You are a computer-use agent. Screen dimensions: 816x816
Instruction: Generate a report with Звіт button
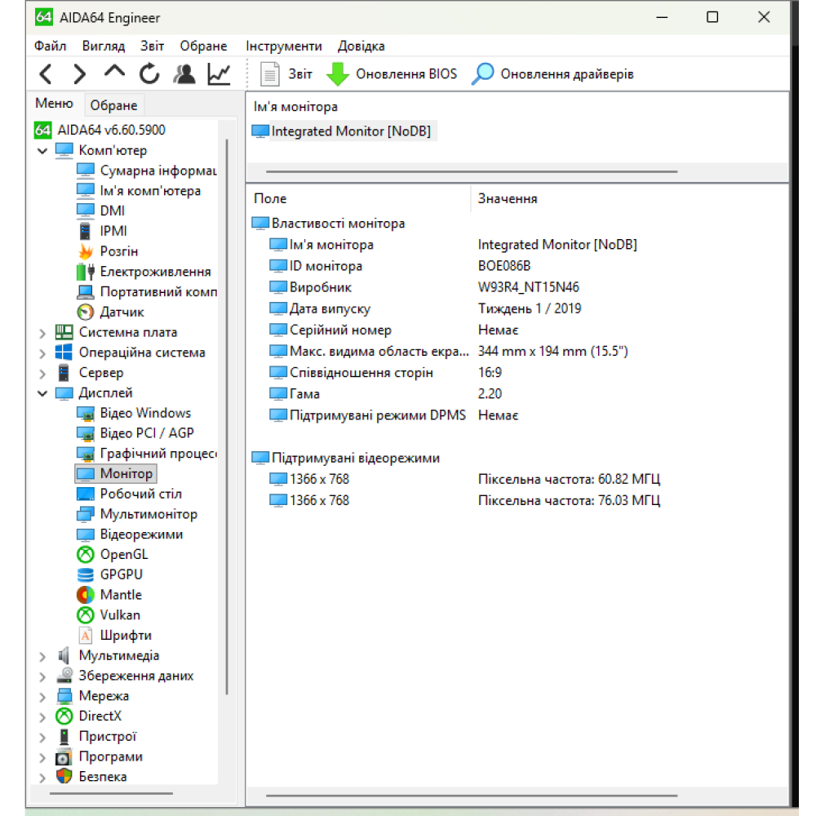tap(286, 74)
